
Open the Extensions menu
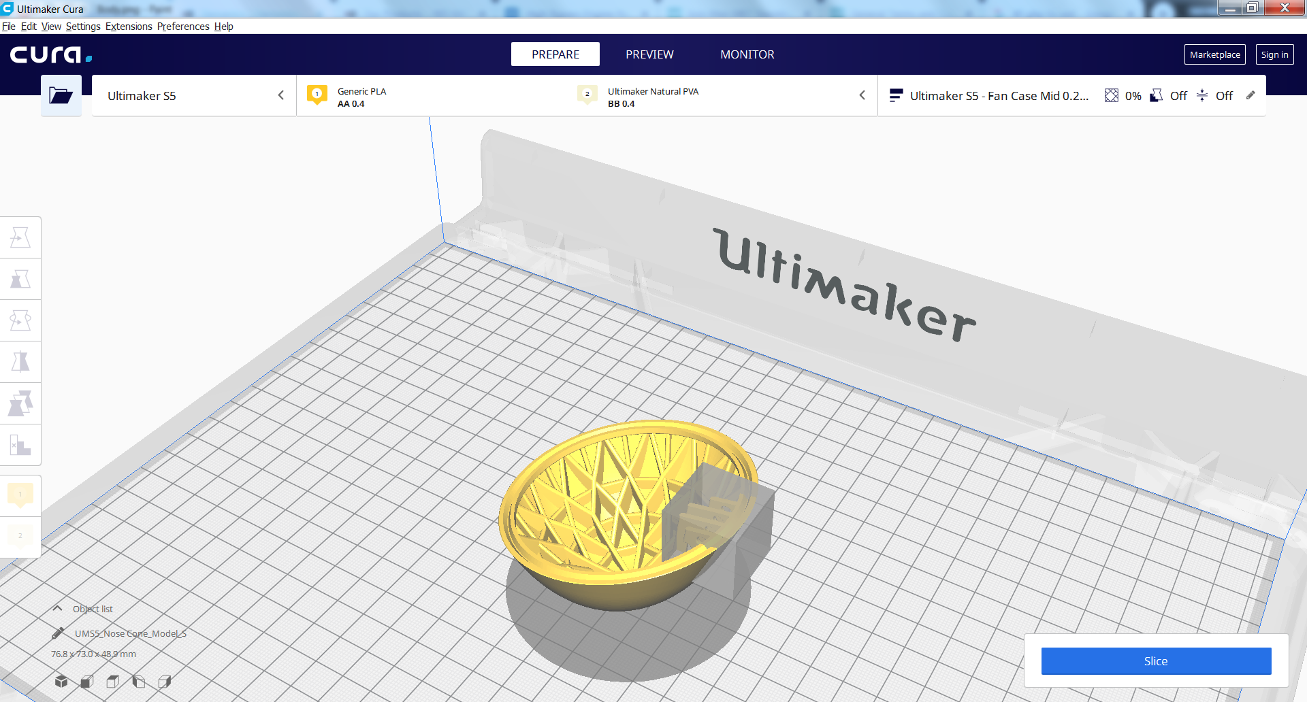(129, 27)
